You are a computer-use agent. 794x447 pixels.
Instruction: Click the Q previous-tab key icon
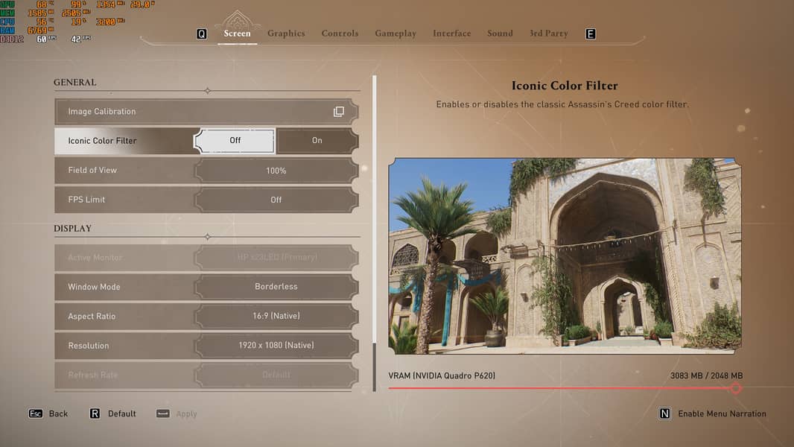click(x=202, y=34)
